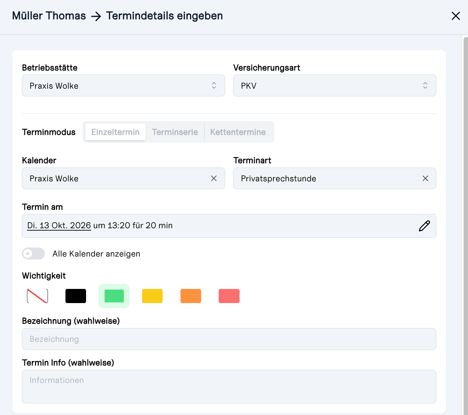468x415 pixels.
Task: Switch to Terminserie mode
Action: pos(175,132)
